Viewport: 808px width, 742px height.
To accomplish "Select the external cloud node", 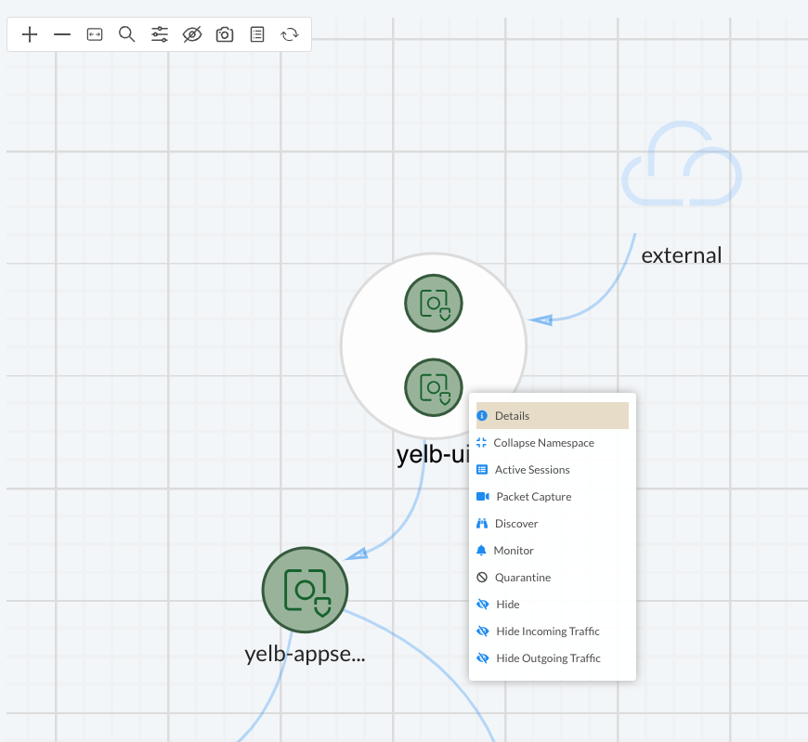I will point(682,163).
